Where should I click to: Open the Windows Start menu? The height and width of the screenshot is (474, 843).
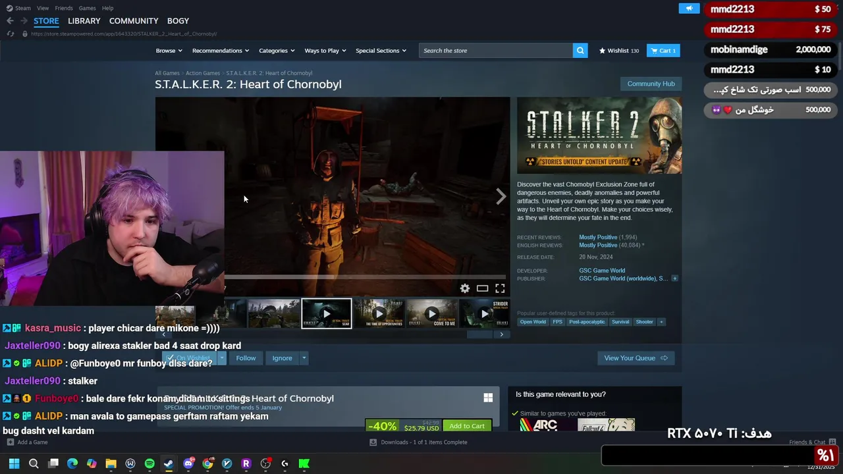pyautogui.click(x=14, y=463)
